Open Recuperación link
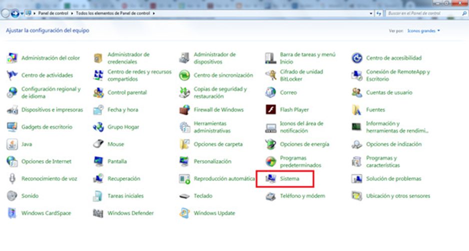This screenshot has width=469, height=251. [x=124, y=178]
